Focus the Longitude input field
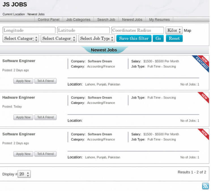The image size is (211, 191). coord(29,30)
